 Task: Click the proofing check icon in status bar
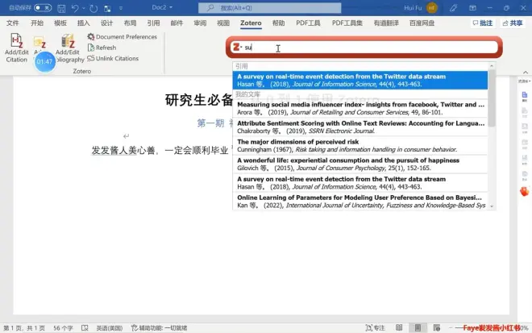click(85, 328)
